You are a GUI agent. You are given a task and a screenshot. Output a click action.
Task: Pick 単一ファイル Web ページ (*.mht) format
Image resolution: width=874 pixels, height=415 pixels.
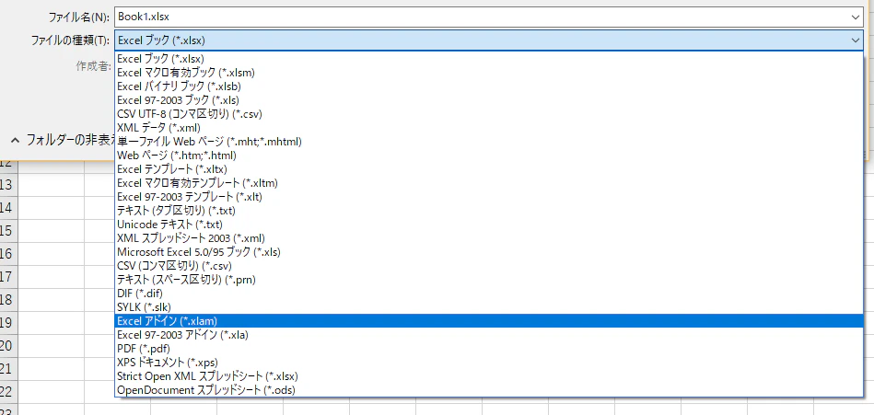point(489,142)
